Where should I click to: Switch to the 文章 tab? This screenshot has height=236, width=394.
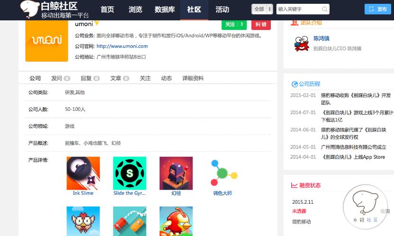119,78
